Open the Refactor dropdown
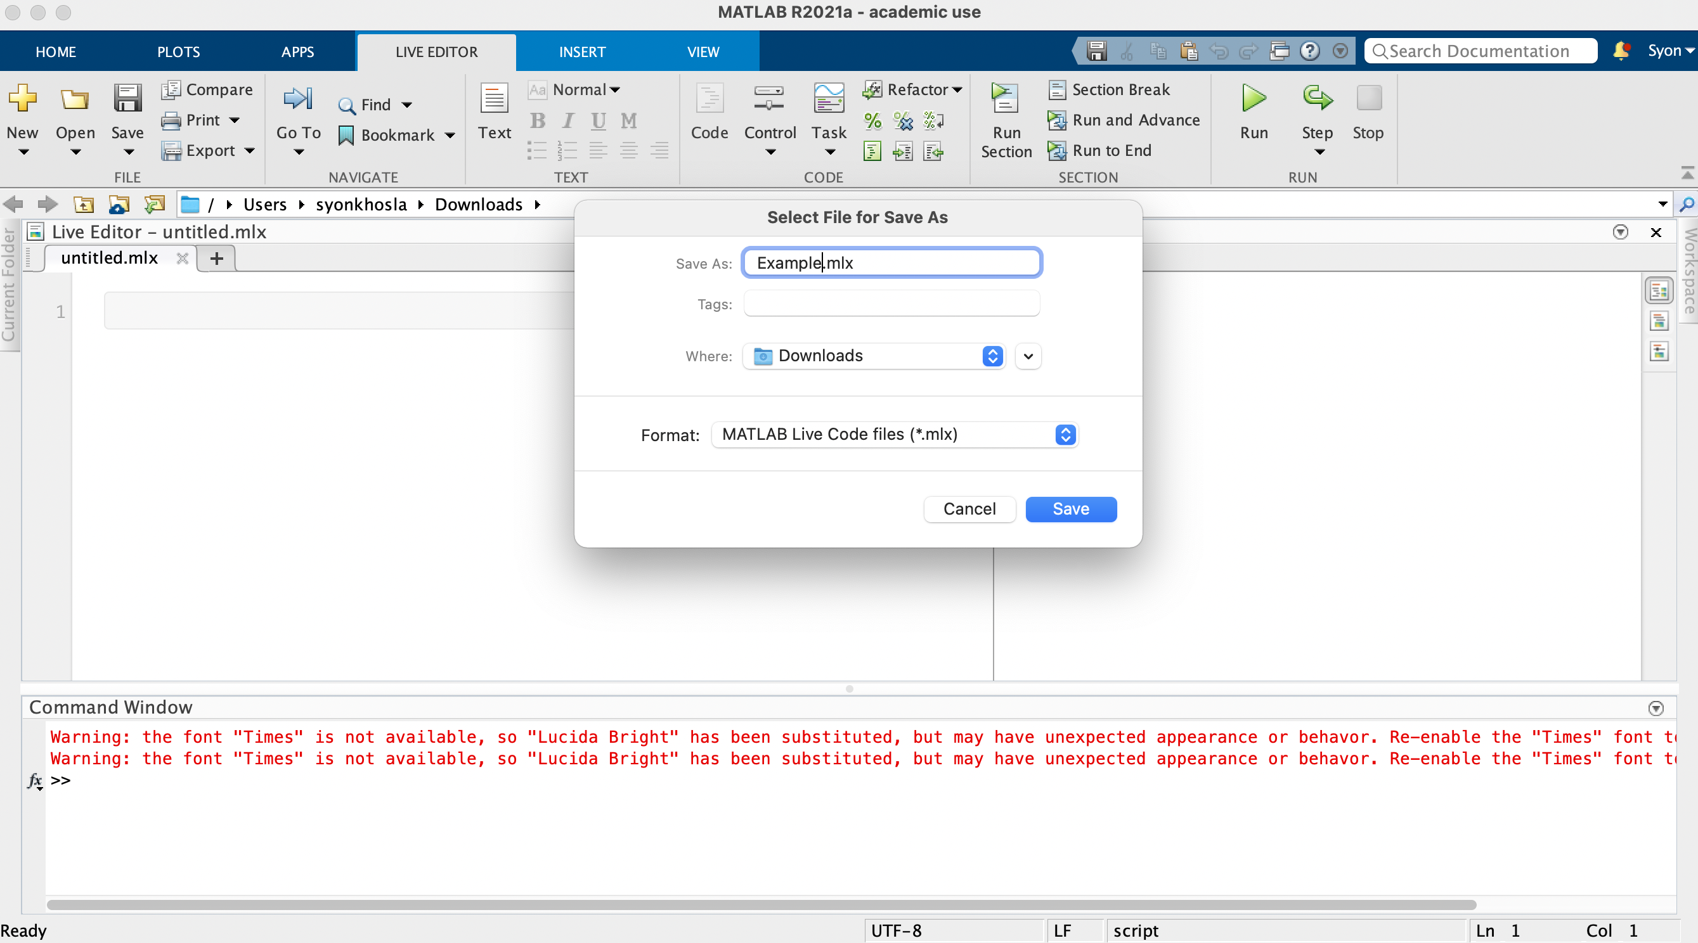Screen dimensions: 1698x943 tap(912, 89)
